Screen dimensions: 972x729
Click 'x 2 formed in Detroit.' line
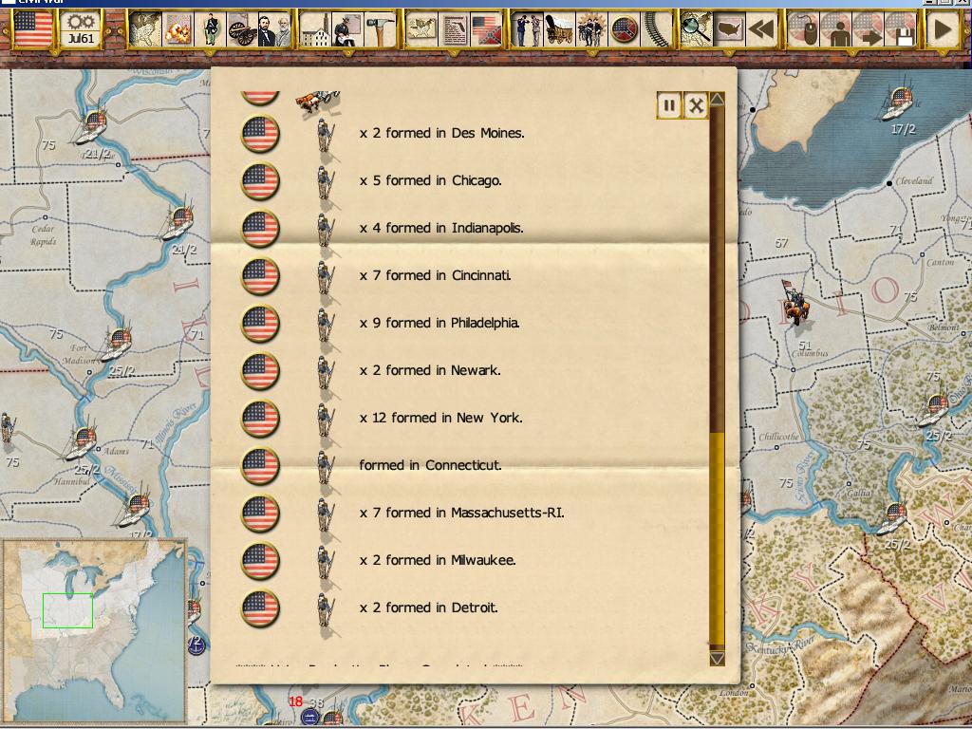click(428, 607)
